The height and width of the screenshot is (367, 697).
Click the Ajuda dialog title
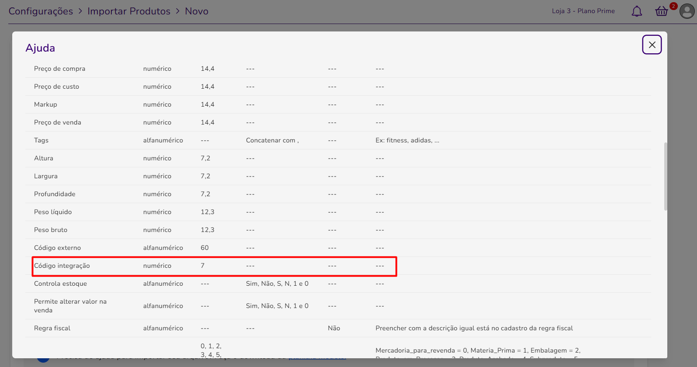click(x=40, y=48)
